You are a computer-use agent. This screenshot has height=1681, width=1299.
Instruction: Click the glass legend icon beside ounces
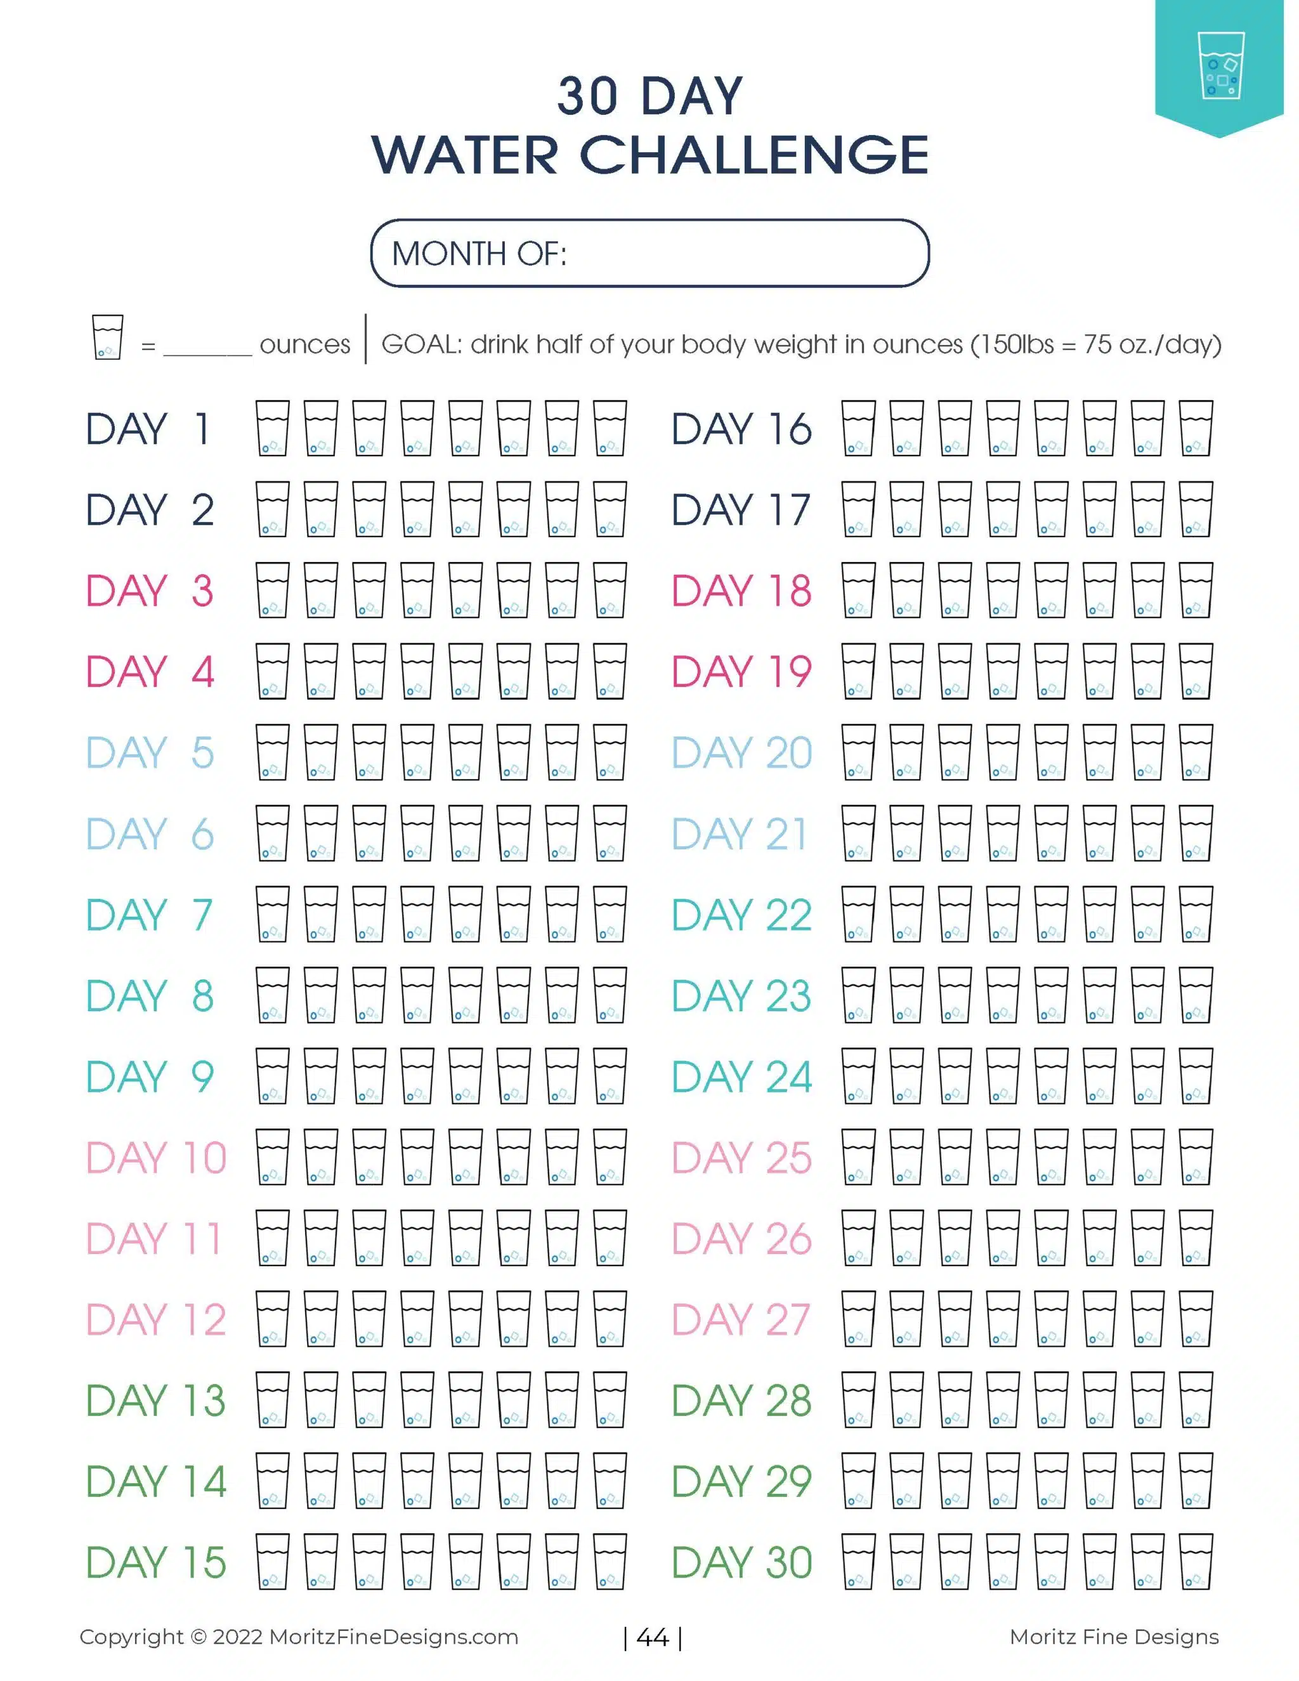107,337
